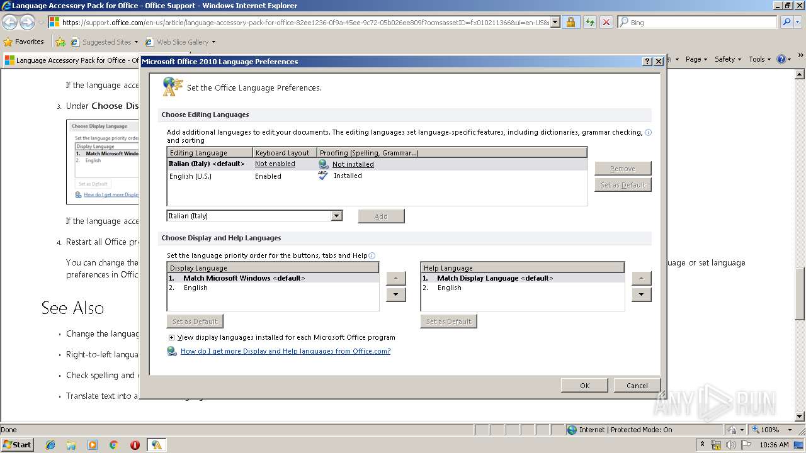This screenshot has width=806, height=453.
Task: Open Windows Explorer folder in taskbar
Action: [x=71, y=445]
